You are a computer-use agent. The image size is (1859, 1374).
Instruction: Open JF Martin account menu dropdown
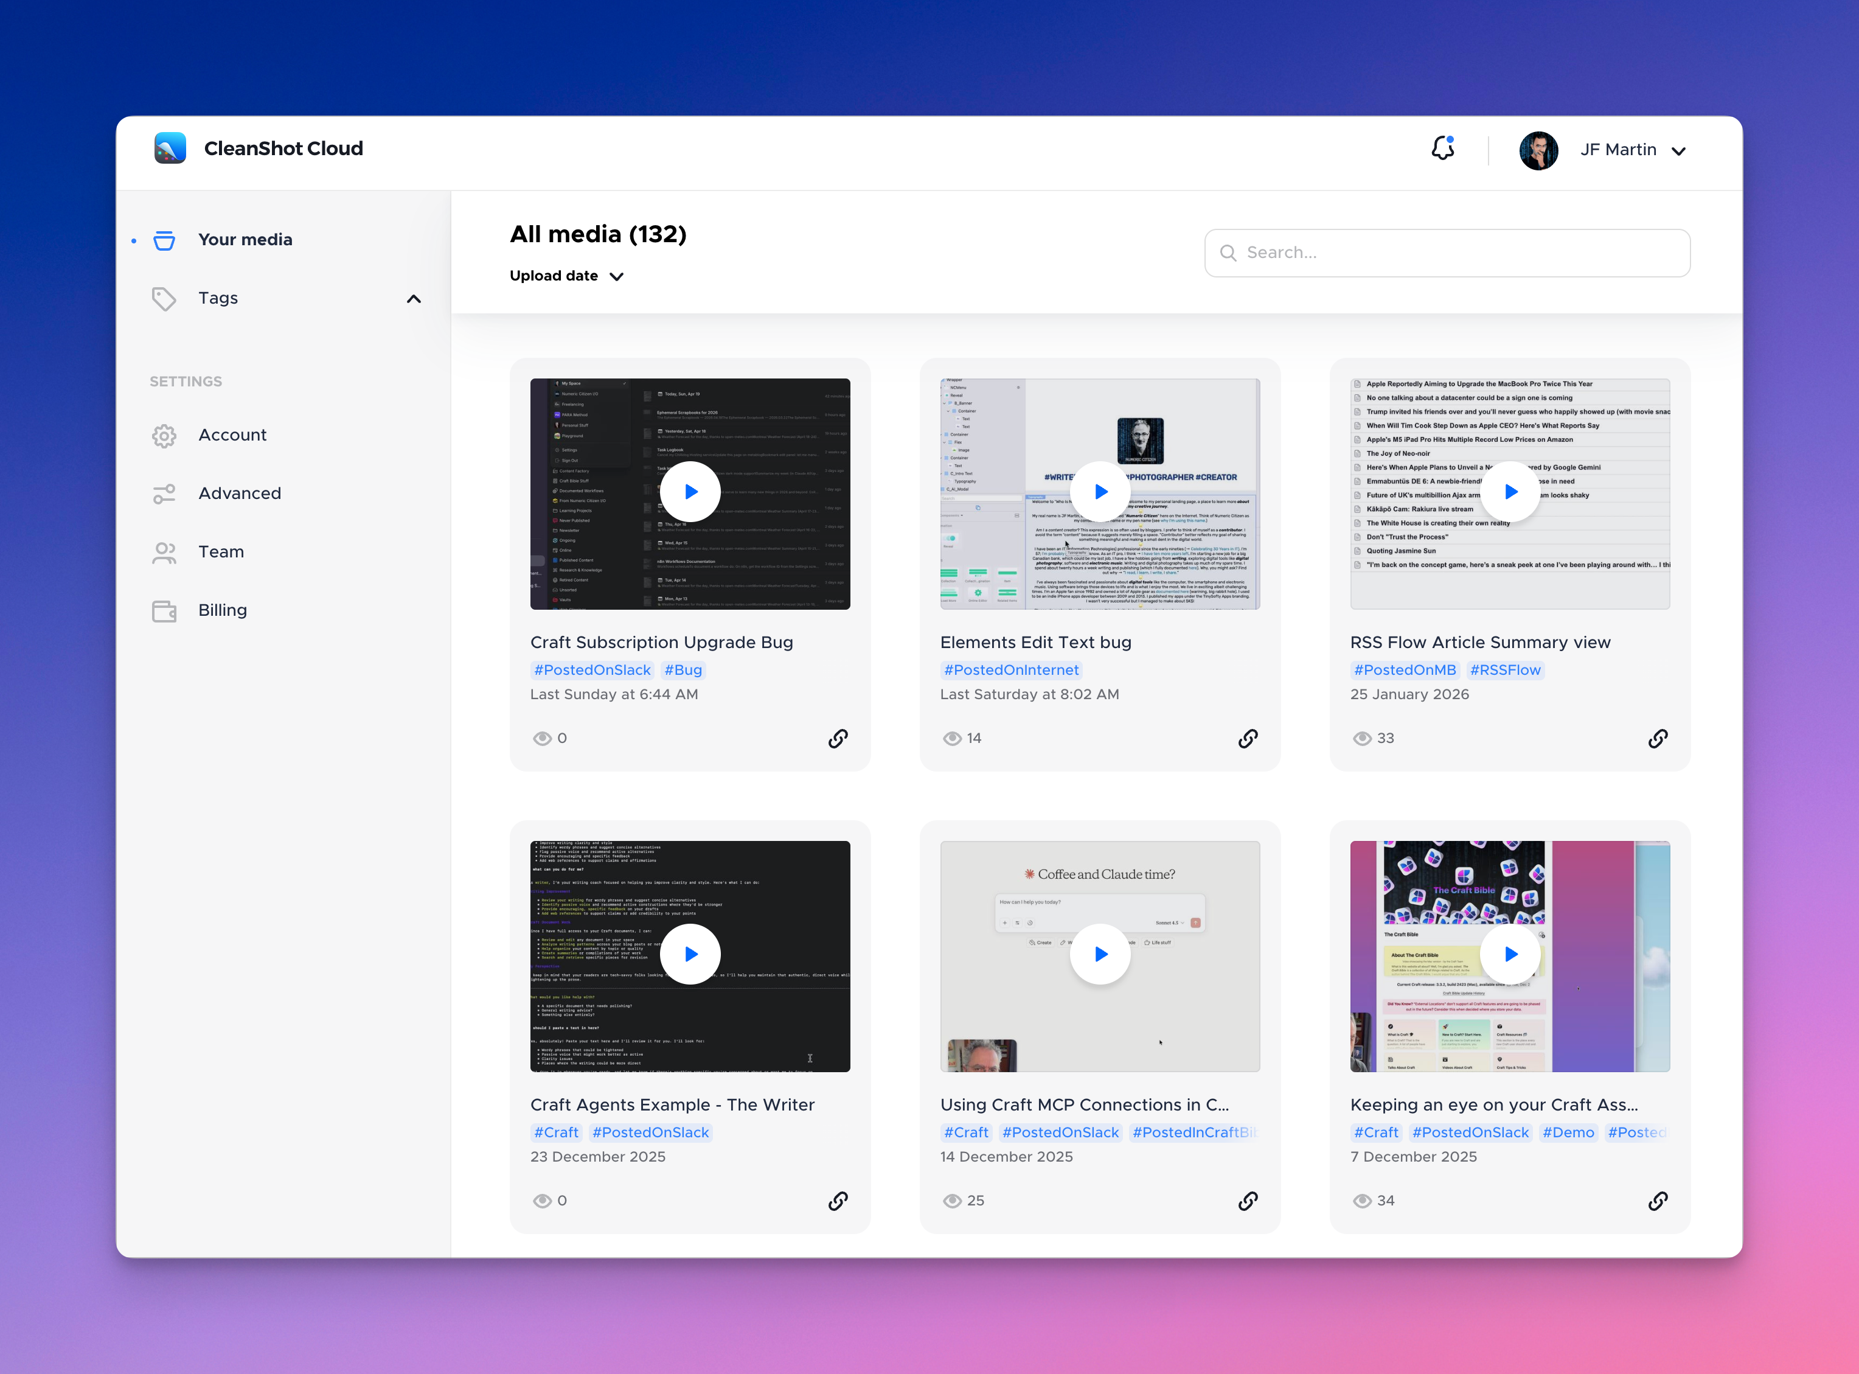[x=1678, y=150]
